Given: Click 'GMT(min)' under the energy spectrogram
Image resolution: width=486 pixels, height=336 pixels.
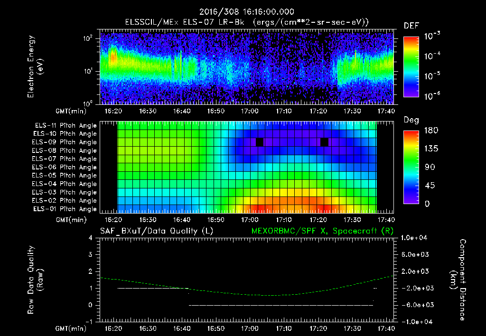Looking at the screenshot, I should 71,111.
